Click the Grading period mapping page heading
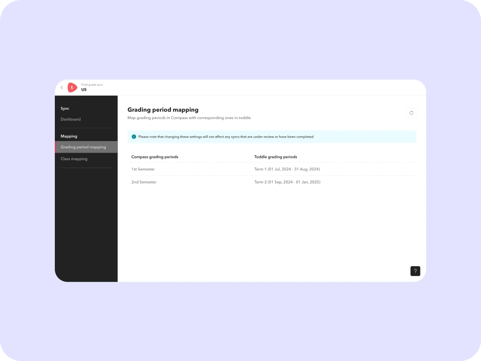481x361 pixels. click(x=163, y=110)
